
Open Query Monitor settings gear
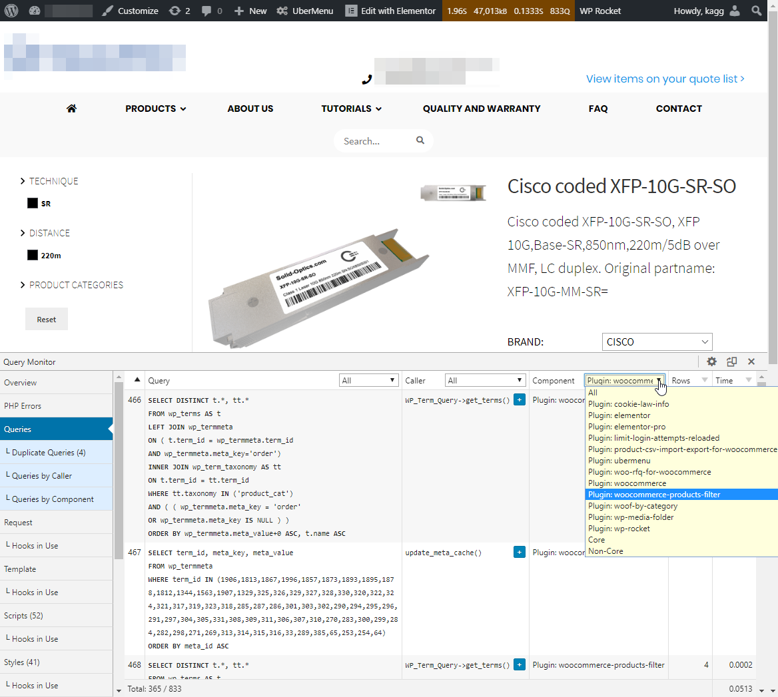[x=711, y=361]
